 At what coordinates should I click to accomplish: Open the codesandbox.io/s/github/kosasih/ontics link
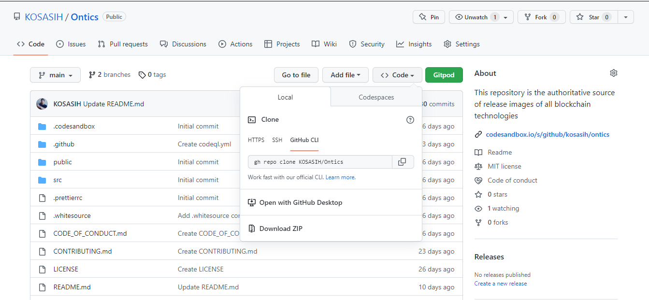click(548, 134)
